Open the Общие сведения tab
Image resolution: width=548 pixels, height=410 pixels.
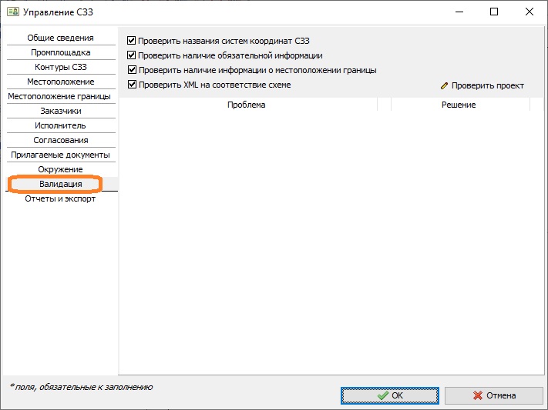pos(60,38)
